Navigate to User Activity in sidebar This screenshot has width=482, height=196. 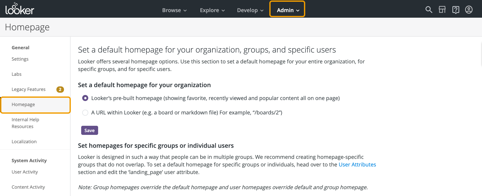[x=25, y=172]
